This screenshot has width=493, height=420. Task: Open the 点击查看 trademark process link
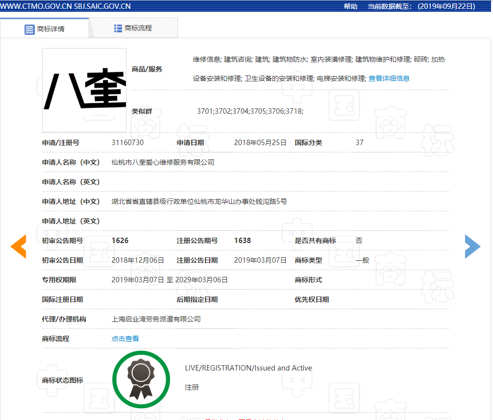(x=125, y=339)
